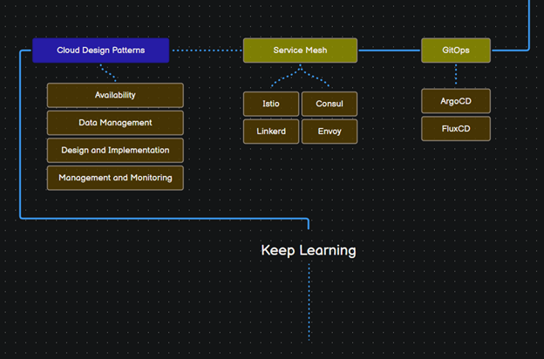Screen dimensions: 544x359
Task: Select the Service Mesh topic node
Action: (300, 51)
